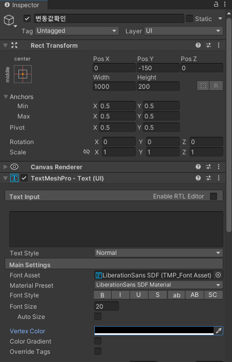
Task: Click the TextMeshPro T component icon
Action: point(14,178)
